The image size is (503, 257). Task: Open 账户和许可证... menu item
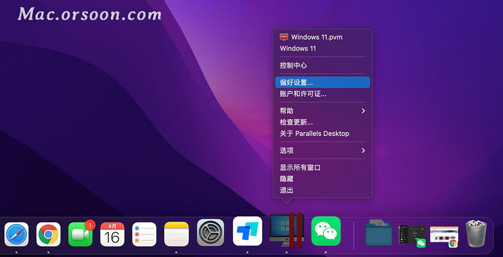coord(322,94)
